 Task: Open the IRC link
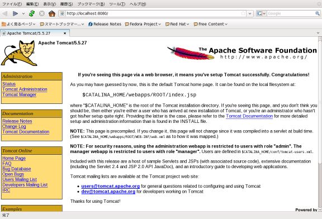pos(6,190)
